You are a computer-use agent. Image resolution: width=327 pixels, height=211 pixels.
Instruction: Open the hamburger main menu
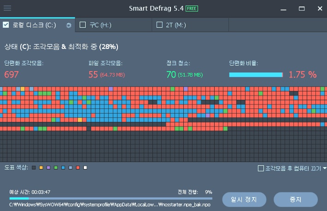coord(7,8)
